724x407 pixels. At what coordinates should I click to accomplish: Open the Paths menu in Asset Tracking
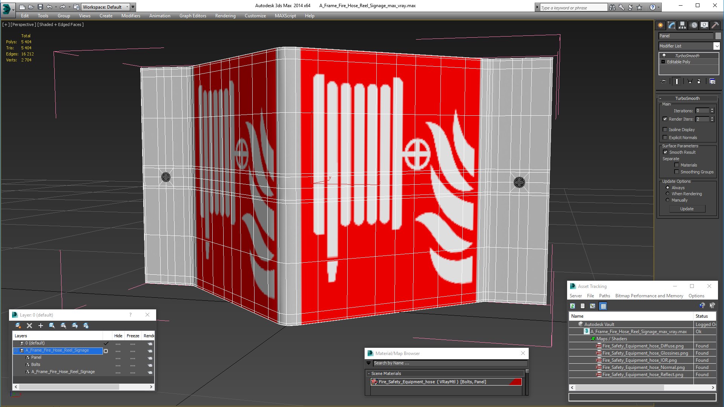point(604,296)
